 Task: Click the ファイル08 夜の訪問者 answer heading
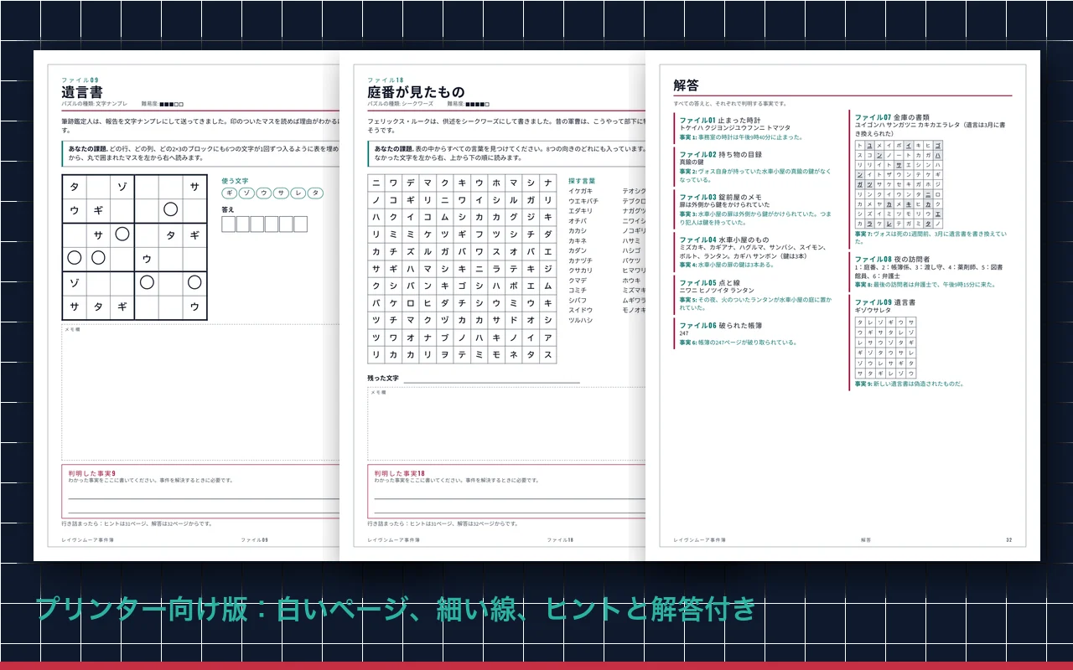[892, 260]
